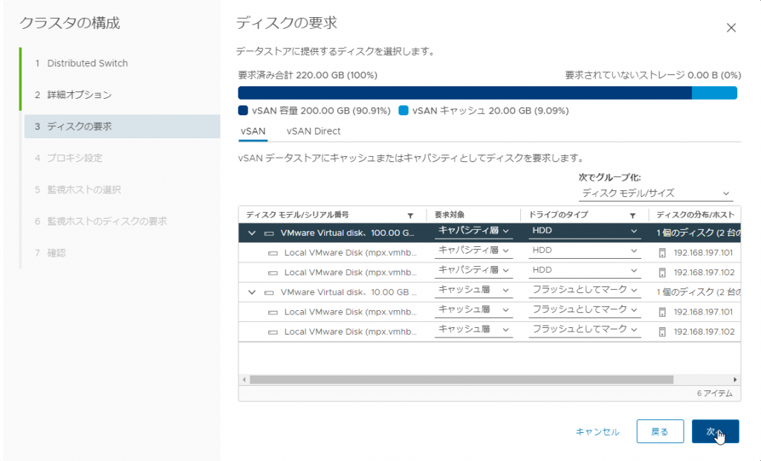Open HDD drive type dropdown in highlighted row
761x461 pixels.
click(584, 231)
